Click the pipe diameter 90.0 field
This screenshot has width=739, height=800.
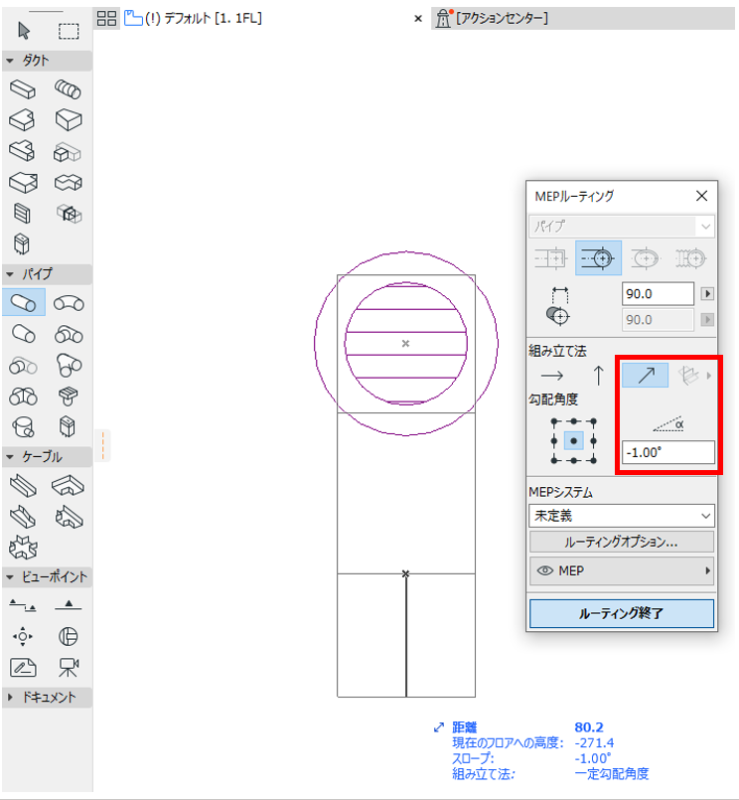coord(658,294)
